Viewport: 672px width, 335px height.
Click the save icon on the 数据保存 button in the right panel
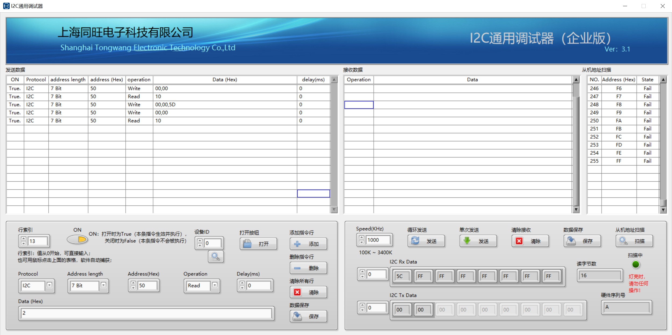tap(571, 241)
